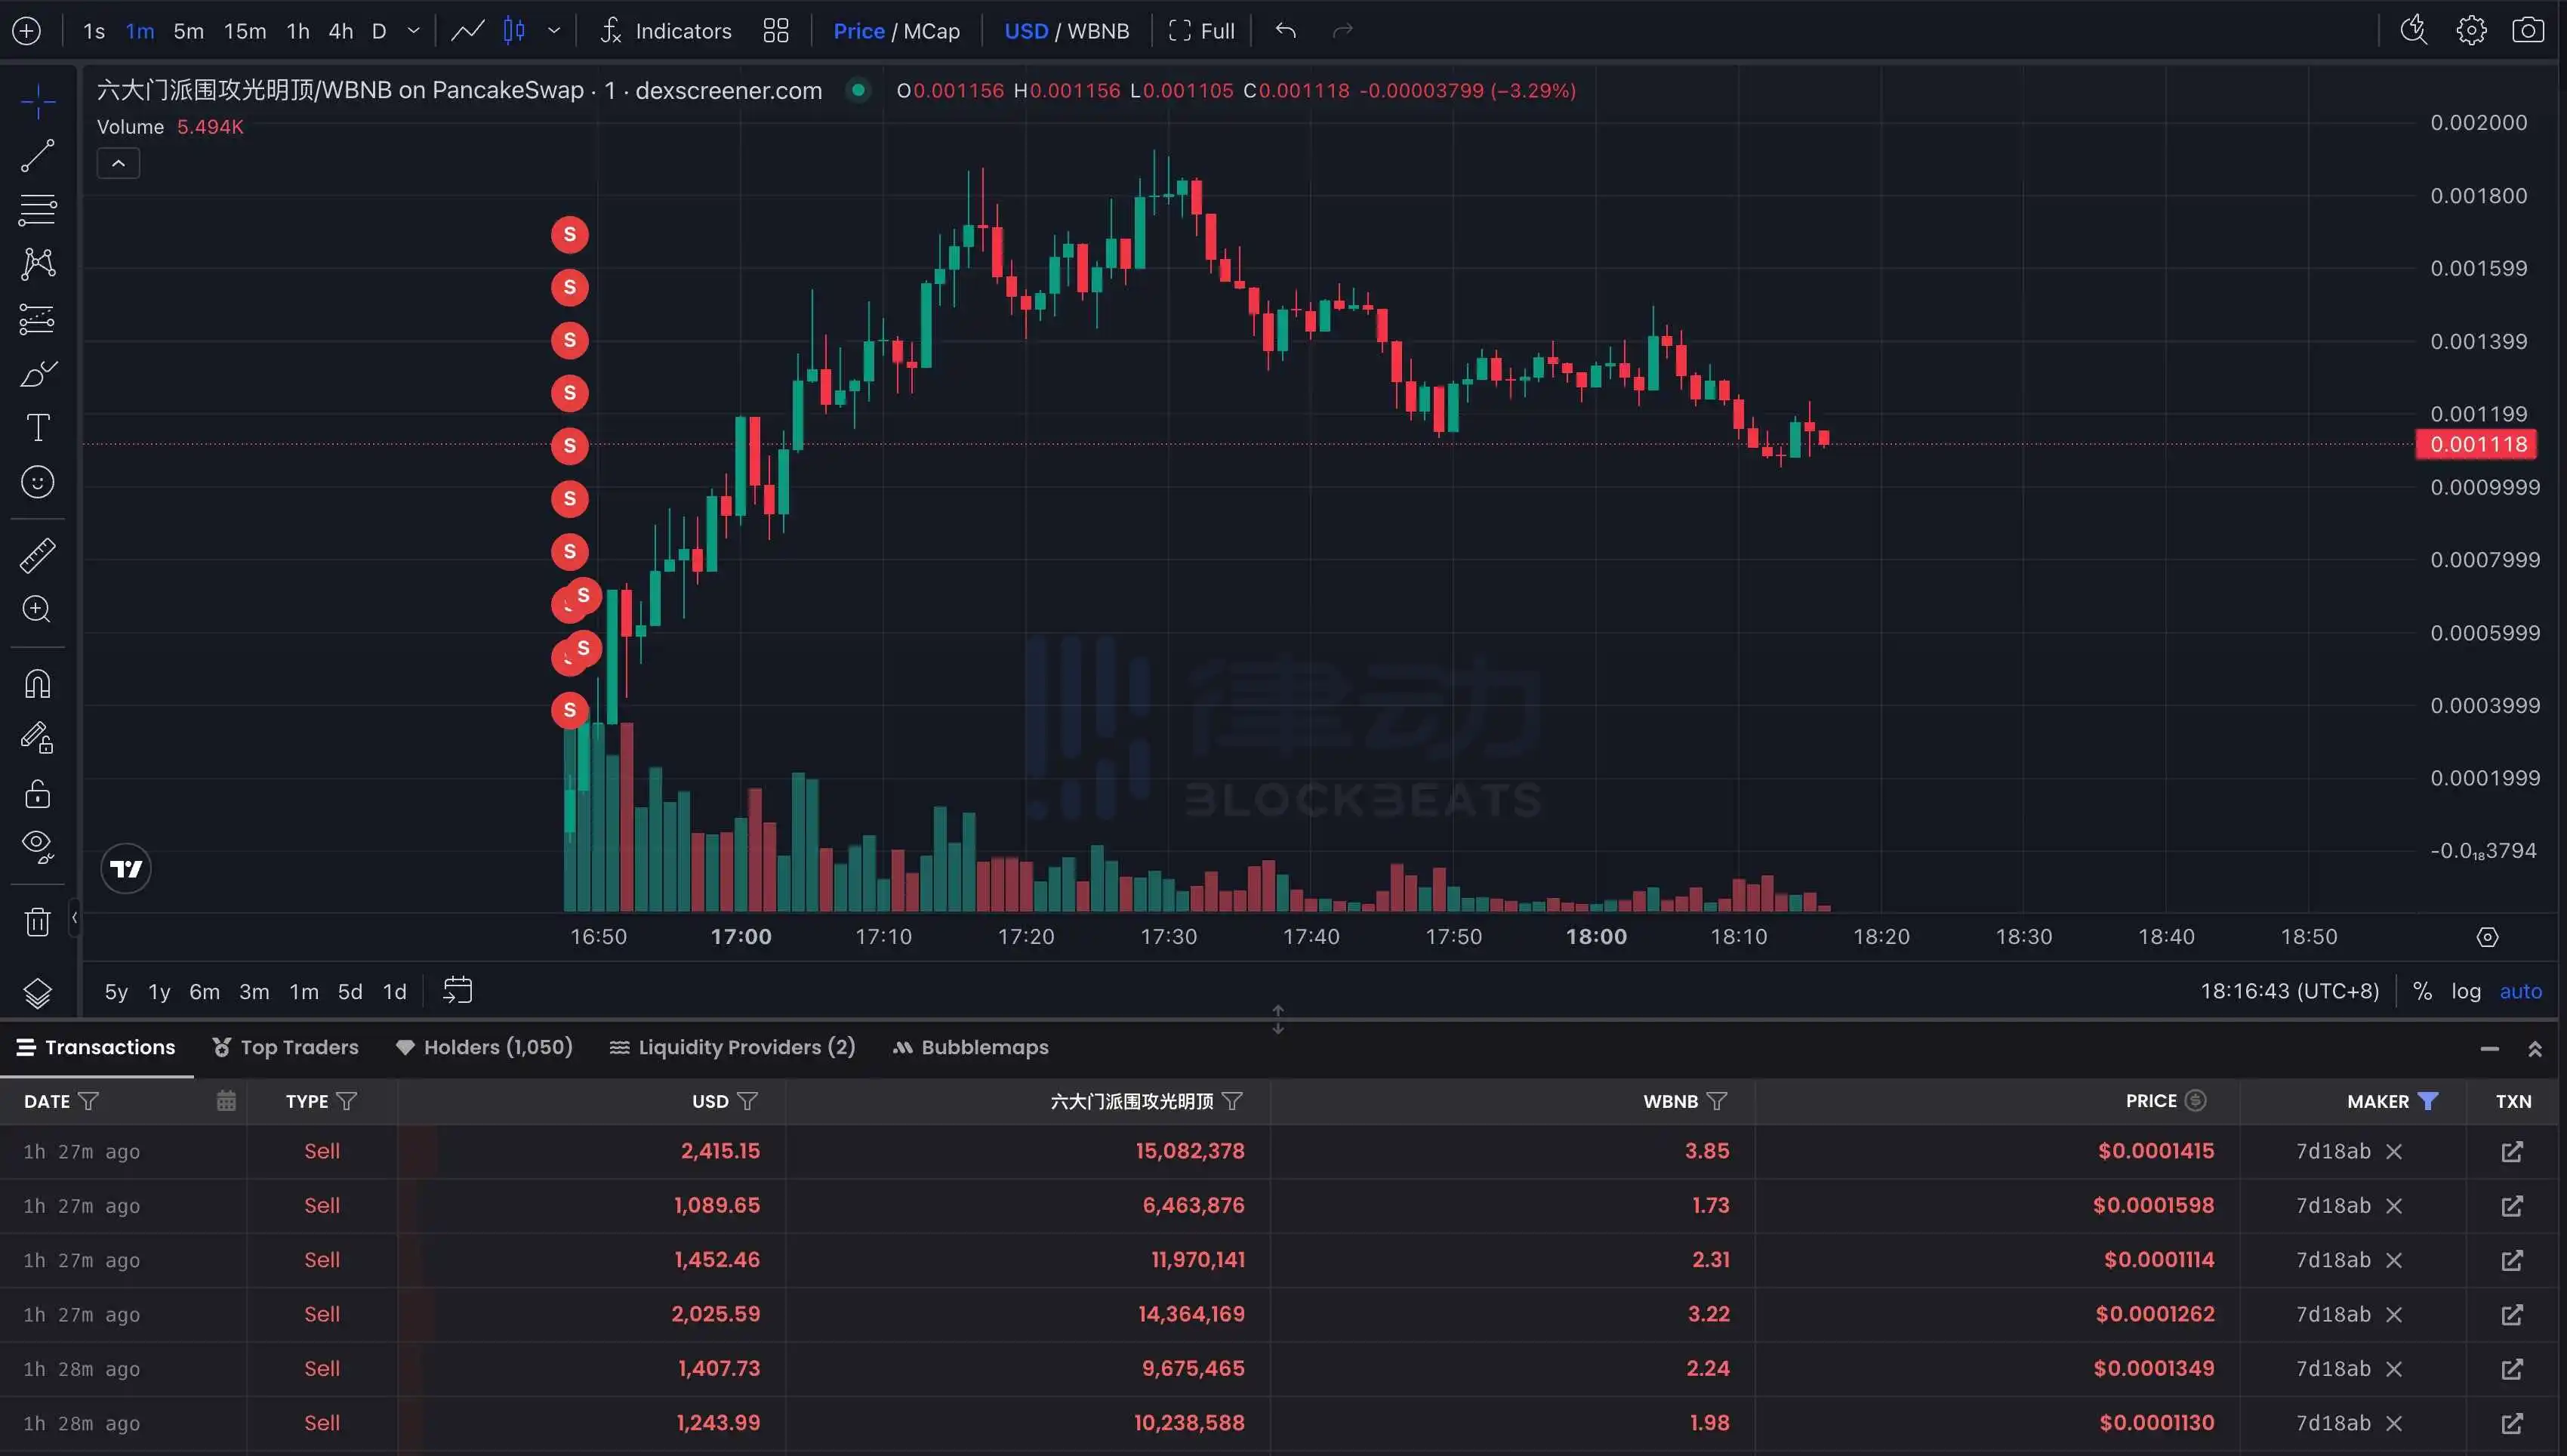Open chart settings via gear icon
The image size is (2567, 1456).
coord(2471,30)
